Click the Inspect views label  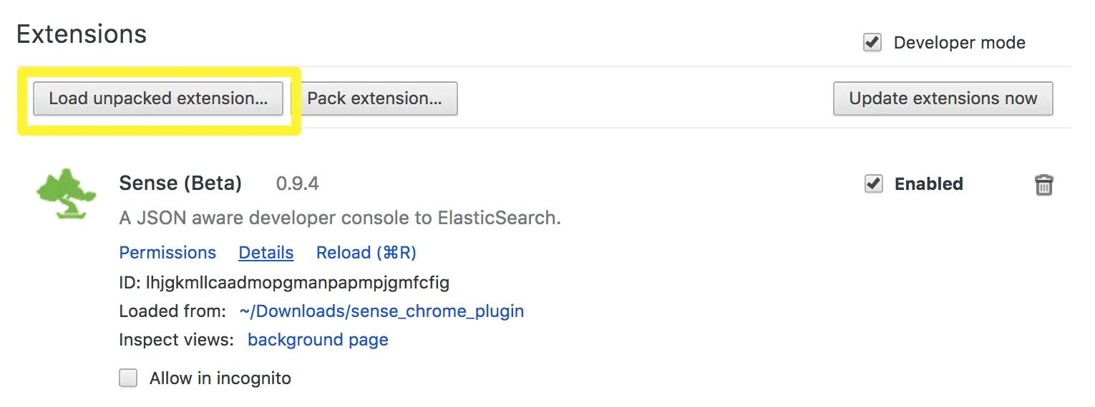pyautogui.click(x=176, y=340)
